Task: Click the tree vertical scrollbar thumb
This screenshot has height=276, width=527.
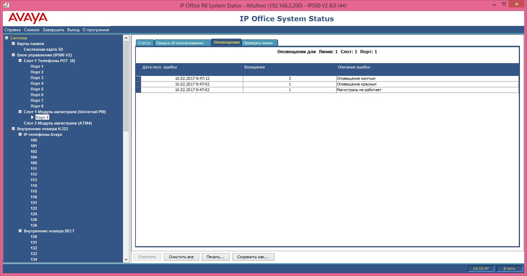Action: 126,86
